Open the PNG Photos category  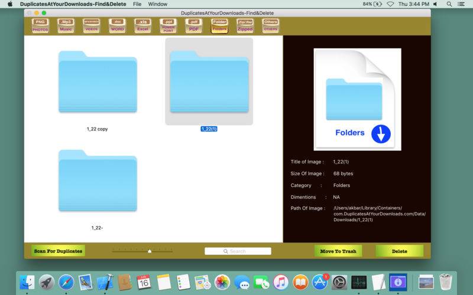pyautogui.click(x=40, y=25)
